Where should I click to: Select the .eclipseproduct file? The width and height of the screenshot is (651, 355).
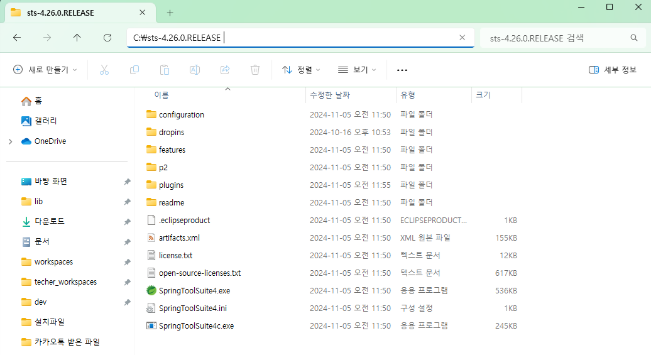pyautogui.click(x=178, y=220)
